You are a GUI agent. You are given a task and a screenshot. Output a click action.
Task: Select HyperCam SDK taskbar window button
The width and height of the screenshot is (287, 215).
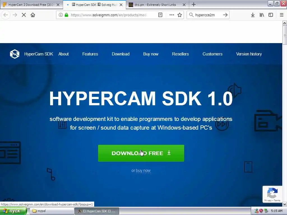[x=97, y=211]
